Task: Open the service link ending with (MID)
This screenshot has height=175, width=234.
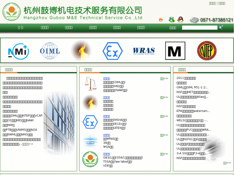Action: coord(114,86)
